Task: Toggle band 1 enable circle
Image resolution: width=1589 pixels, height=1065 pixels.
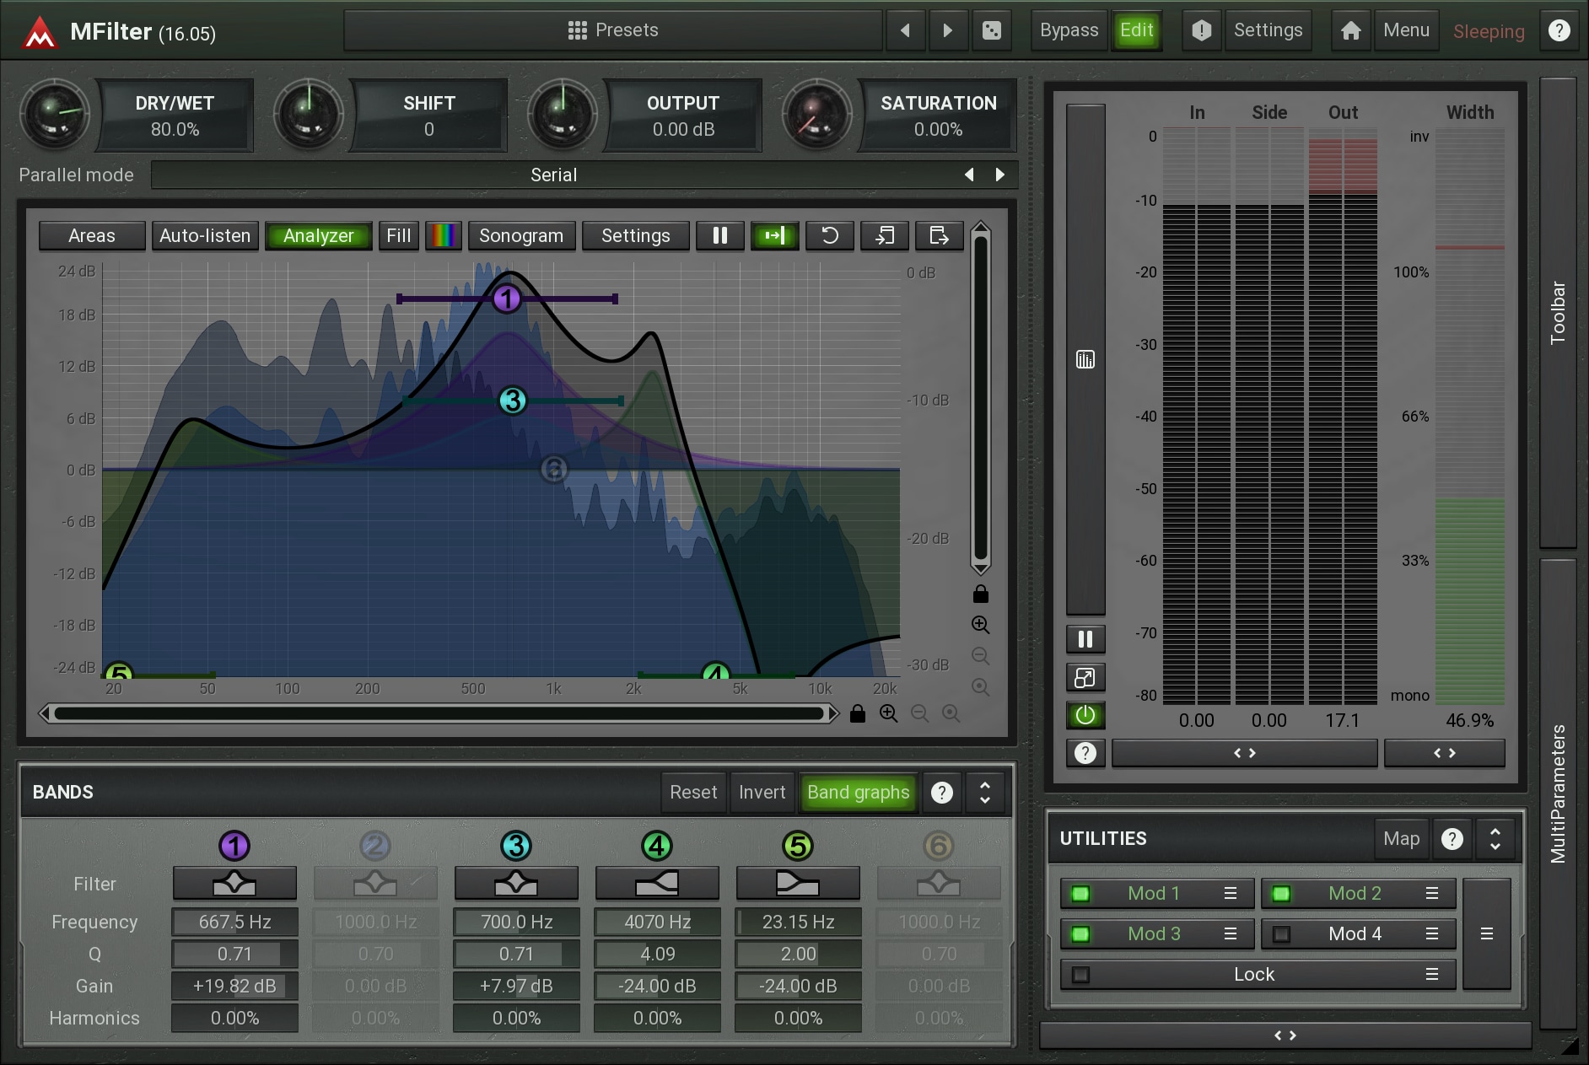Action: point(234,845)
